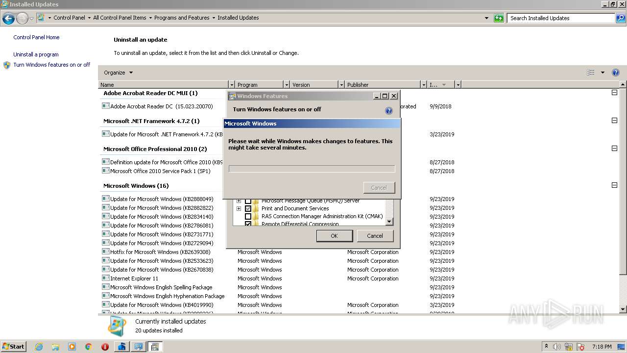Click the Publisher column header
This screenshot has height=353, width=627.
(x=383, y=85)
